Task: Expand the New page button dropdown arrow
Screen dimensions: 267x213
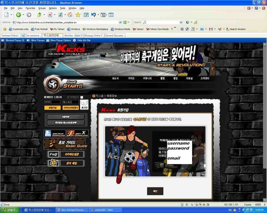Action: tap(11, 15)
